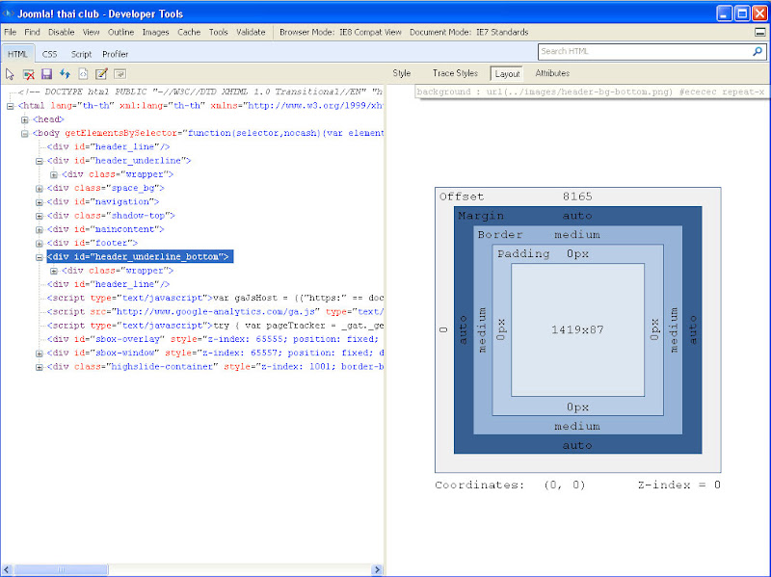Expand the footer div
The height and width of the screenshot is (577, 771).
(40, 244)
